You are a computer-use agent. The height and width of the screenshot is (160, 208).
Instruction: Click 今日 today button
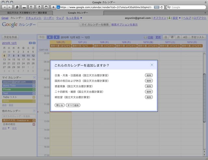pyautogui.click(x=42, y=37)
